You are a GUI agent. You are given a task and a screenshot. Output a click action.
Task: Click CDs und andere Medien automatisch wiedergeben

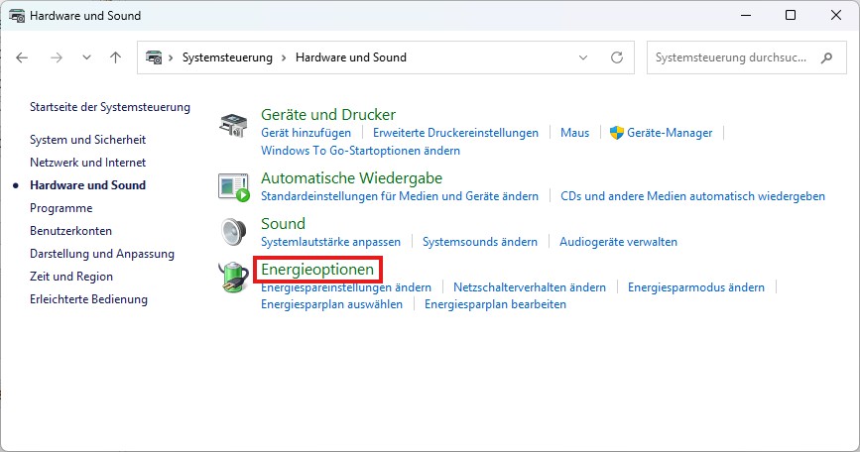click(x=692, y=196)
